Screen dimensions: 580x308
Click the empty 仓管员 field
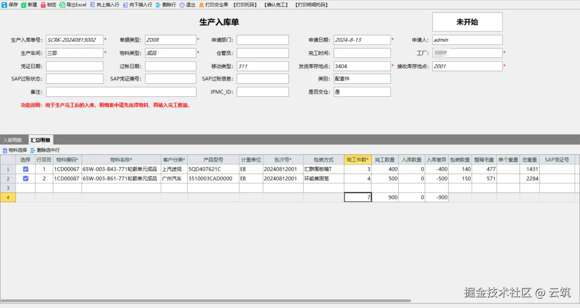point(263,53)
